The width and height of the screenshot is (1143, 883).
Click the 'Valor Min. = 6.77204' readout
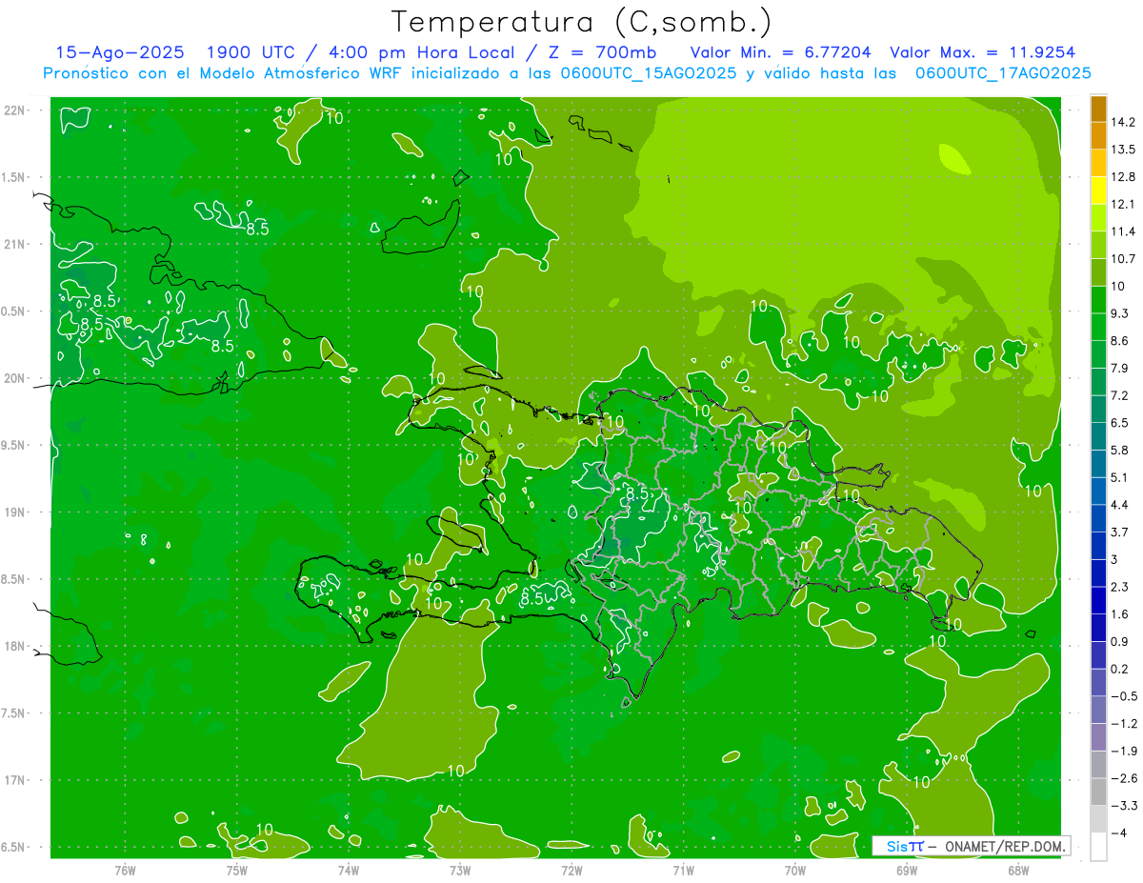[x=780, y=52]
